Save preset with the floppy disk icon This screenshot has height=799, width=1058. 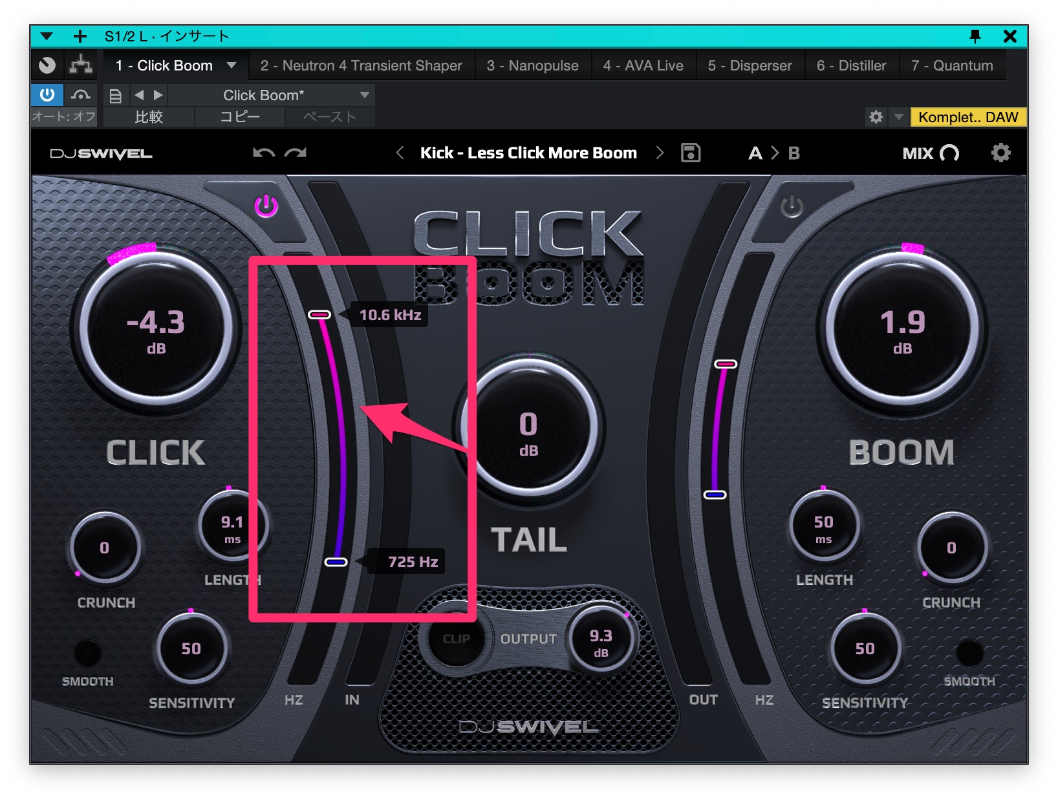coord(690,153)
